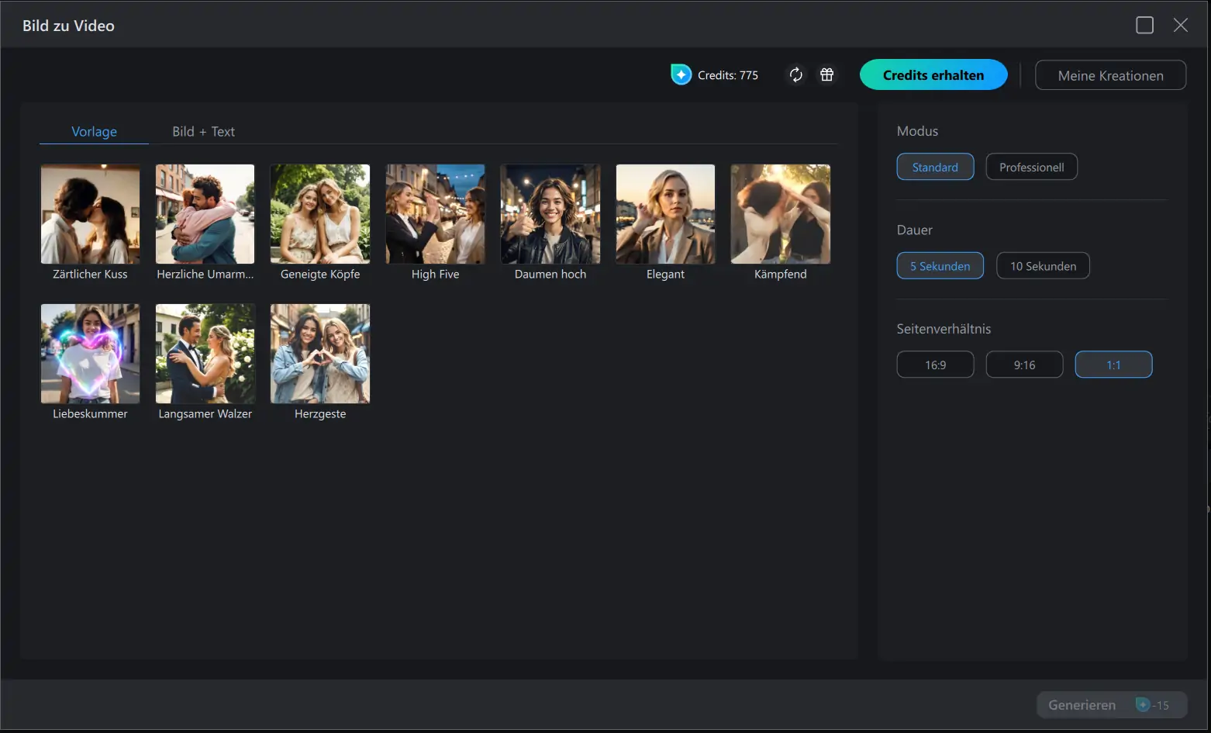The height and width of the screenshot is (733, 1211).
Task: Click the Seitenverhältnis section label
Action: (944, 329)
